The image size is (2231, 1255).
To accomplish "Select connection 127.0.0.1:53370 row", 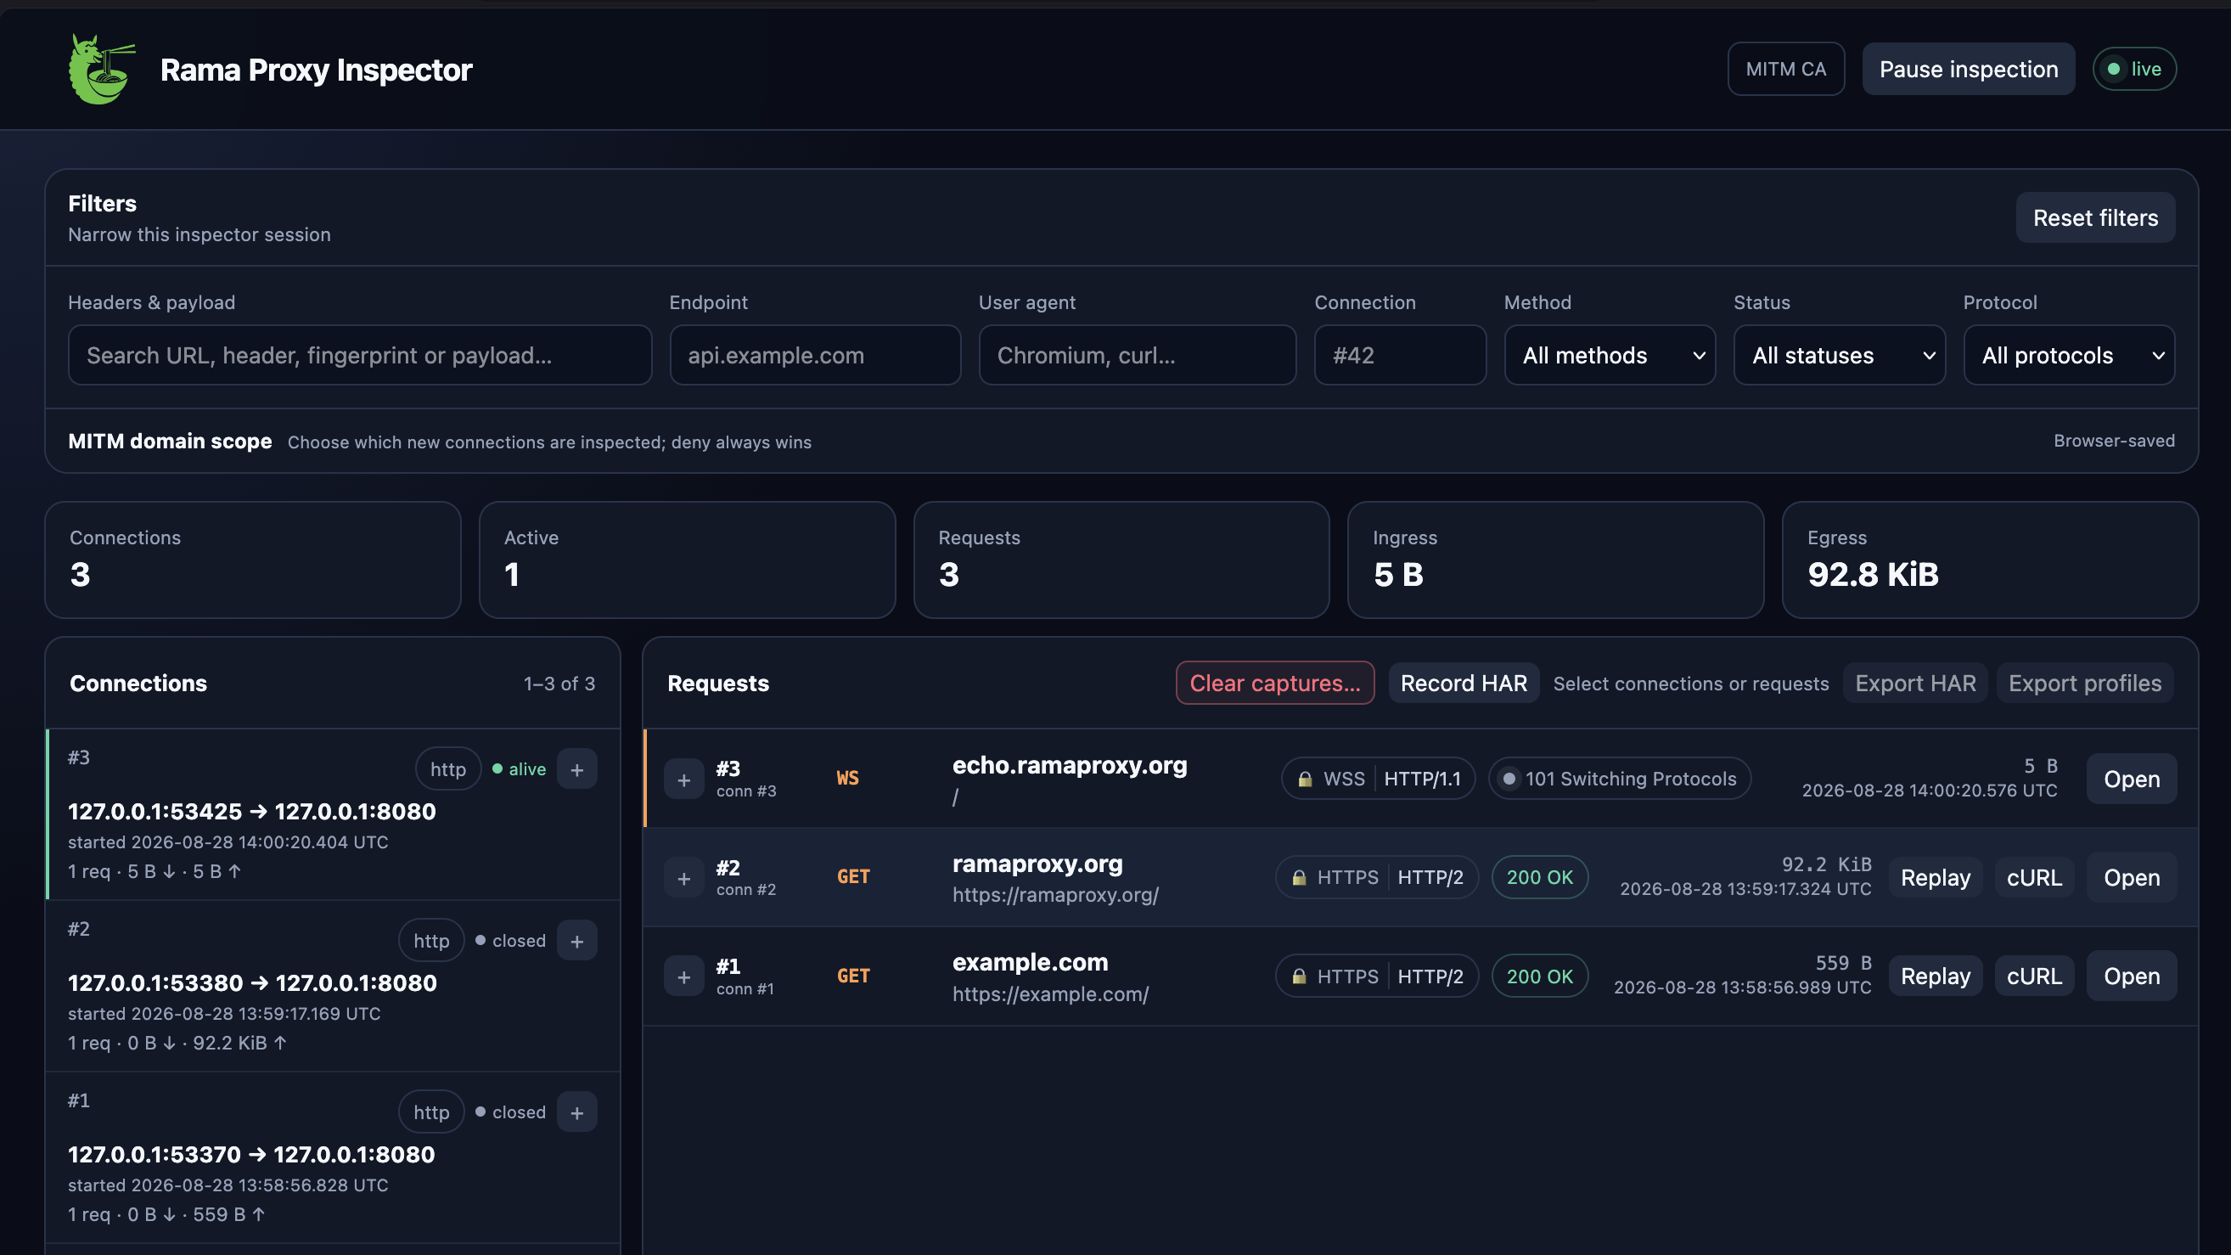I will click(x=333, y=1157).
